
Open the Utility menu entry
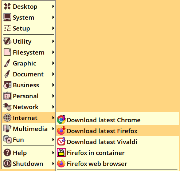[29, 41]
